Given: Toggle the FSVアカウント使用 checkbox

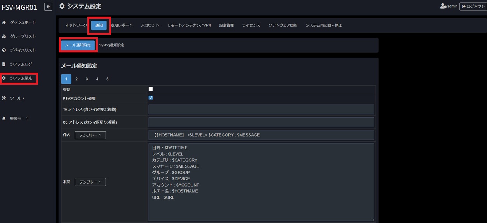Looking at the screenshot, I should 151,98.
